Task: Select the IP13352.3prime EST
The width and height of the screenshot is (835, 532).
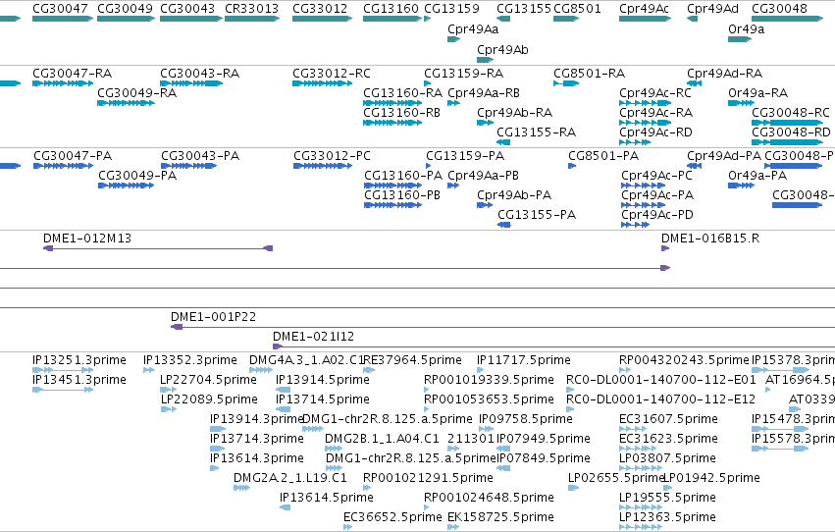Action: [149, 370]
